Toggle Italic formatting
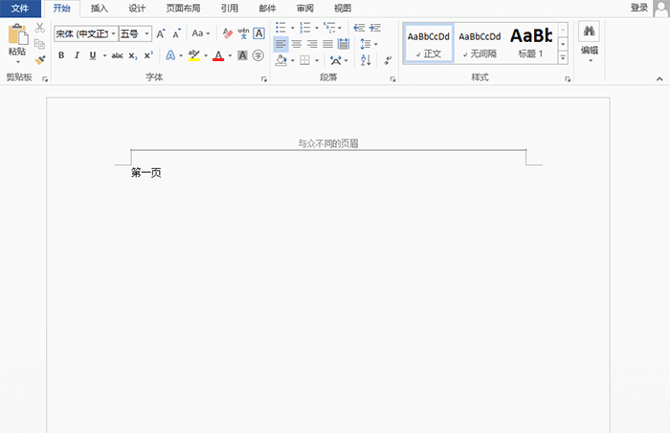 (x=77, y=55)
